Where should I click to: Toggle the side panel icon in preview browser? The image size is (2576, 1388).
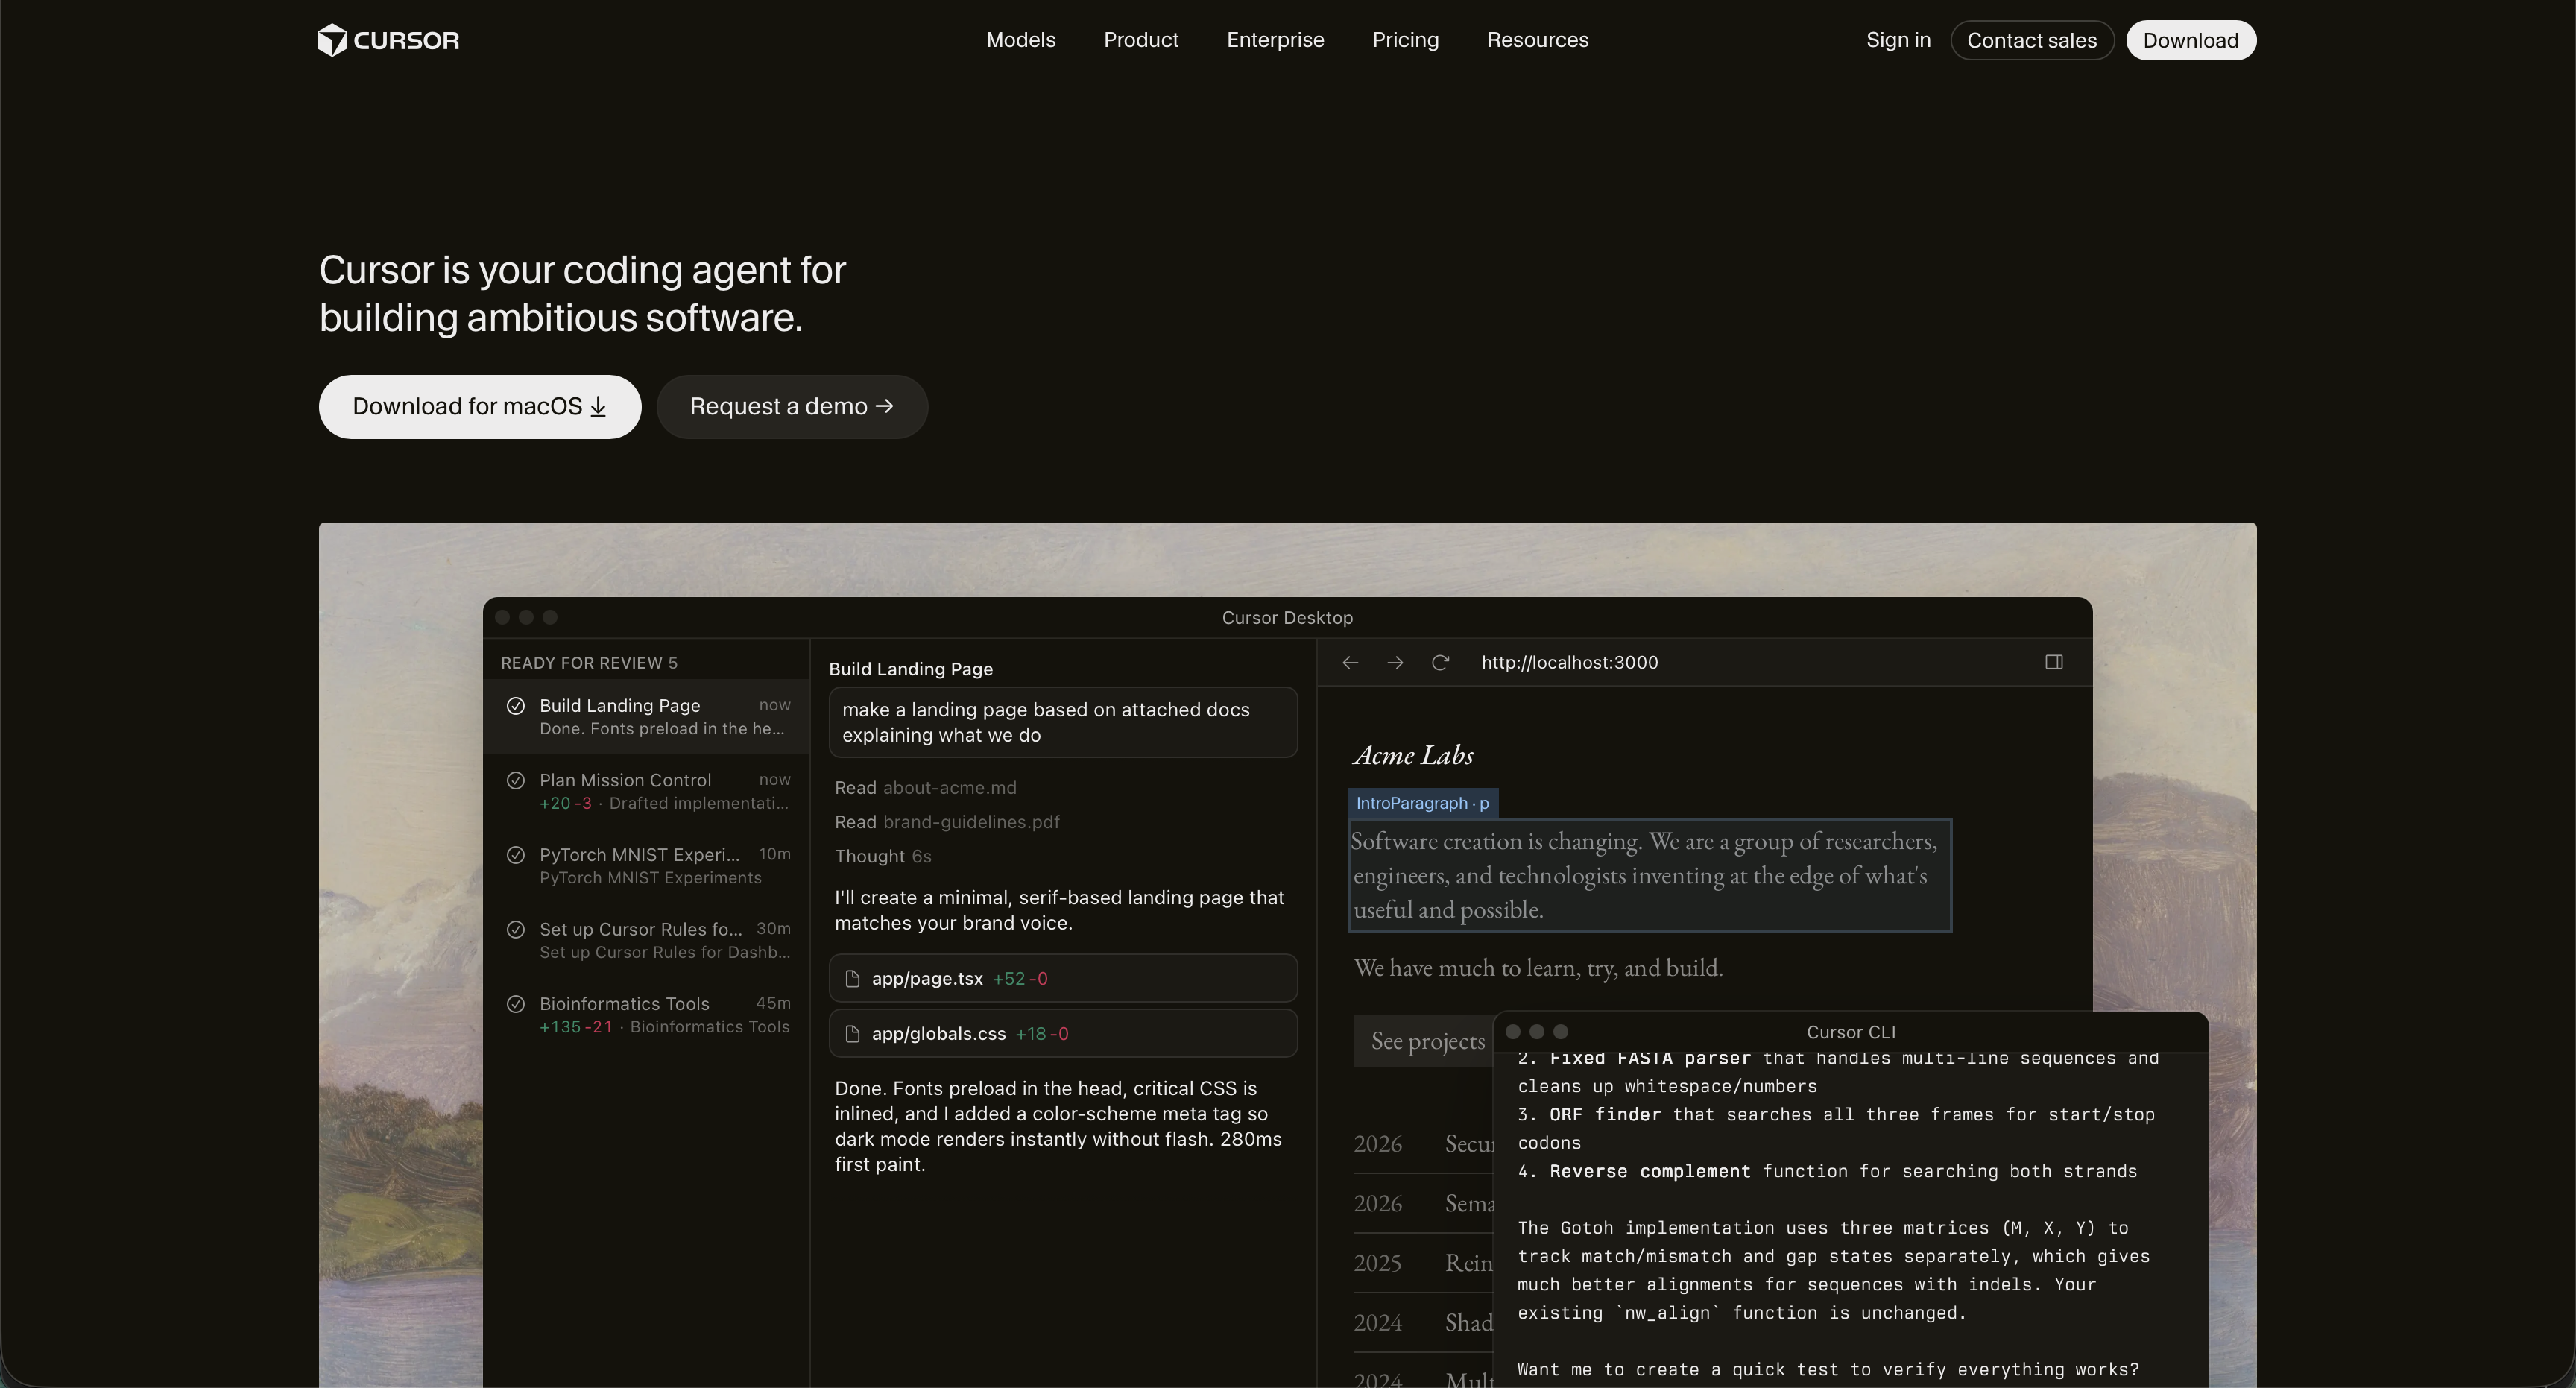(x=2054, y=662)
